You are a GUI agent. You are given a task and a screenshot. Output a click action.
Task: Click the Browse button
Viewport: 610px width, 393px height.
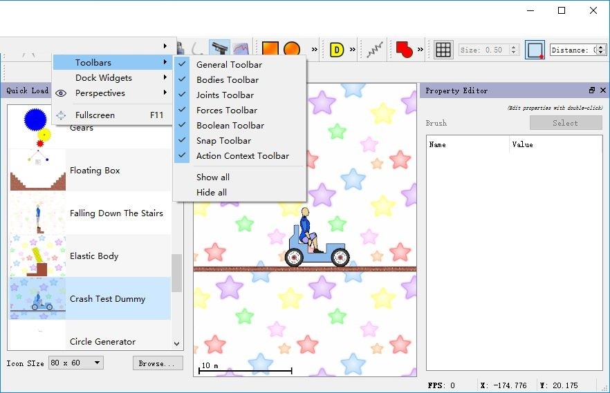click(158, 363)
